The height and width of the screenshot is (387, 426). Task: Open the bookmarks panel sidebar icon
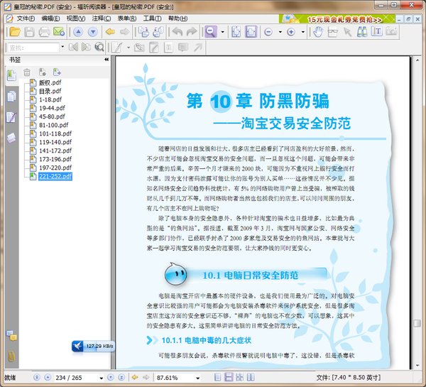tap(11, 75)
